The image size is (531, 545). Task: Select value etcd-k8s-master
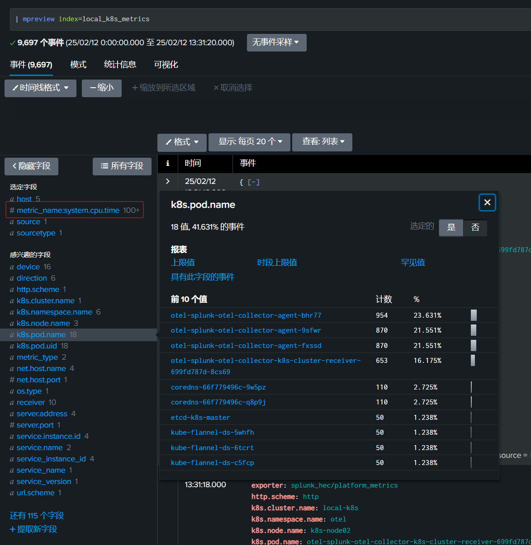click(200, 418)
